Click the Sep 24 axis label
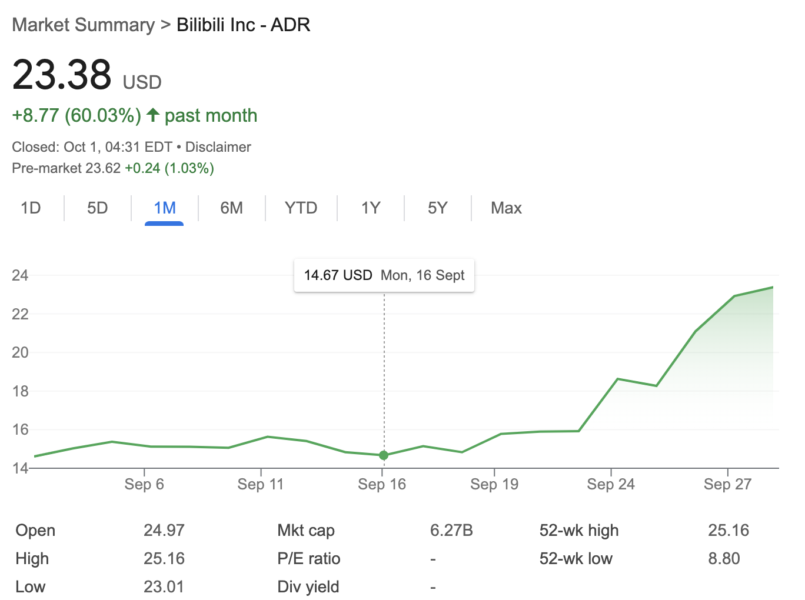Screen dimensions: 805x600 coord(611,484)
